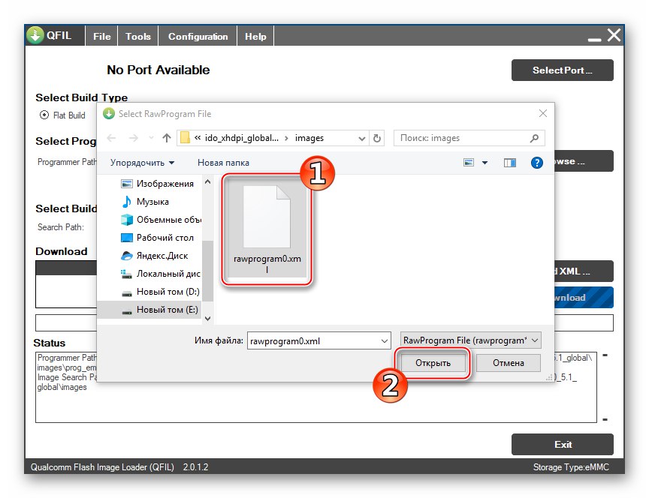Select Локальный диск in the navigation tree

pos(160,274)
